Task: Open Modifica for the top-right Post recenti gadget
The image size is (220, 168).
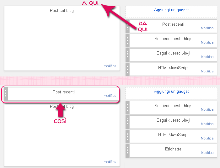Action: [207, 28]
